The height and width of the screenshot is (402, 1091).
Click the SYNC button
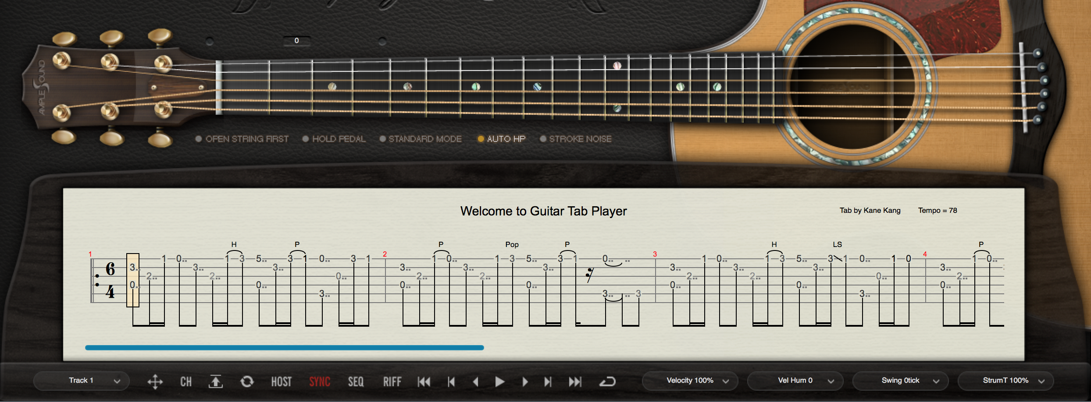(319, 381)
